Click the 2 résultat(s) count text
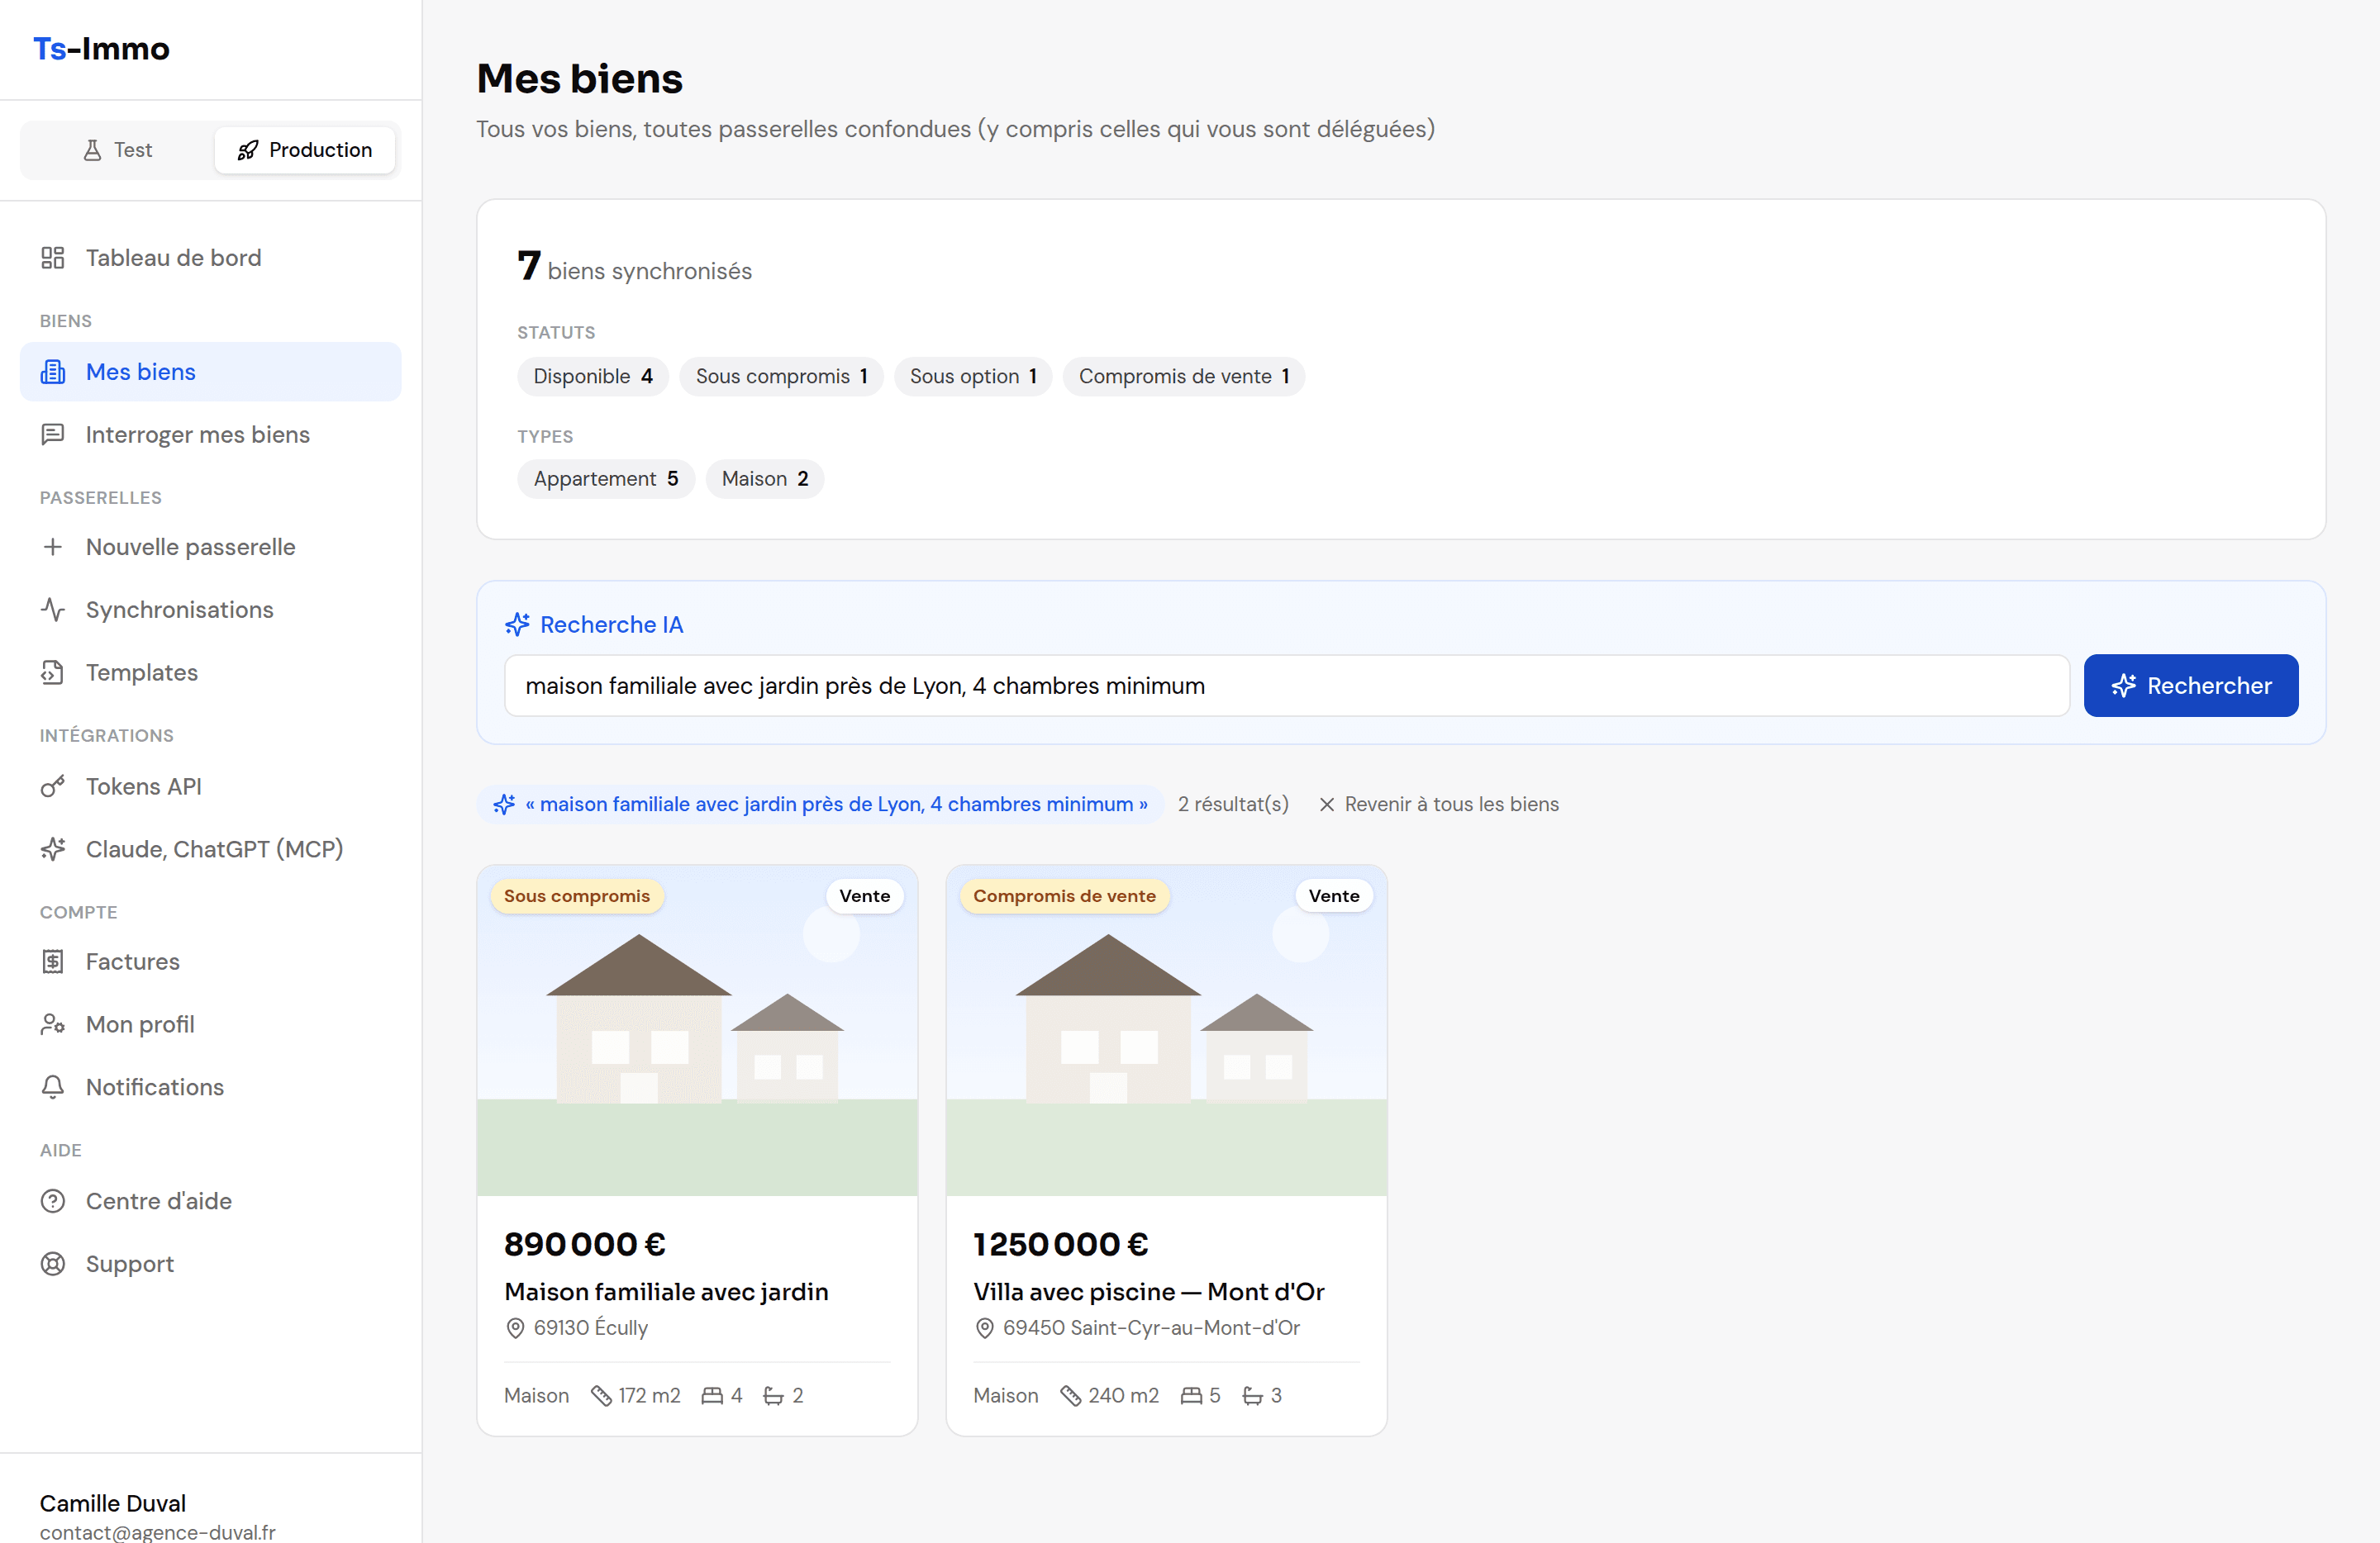Image resolution: width=2380 pixels, height=1543 pixels. 1233,805
